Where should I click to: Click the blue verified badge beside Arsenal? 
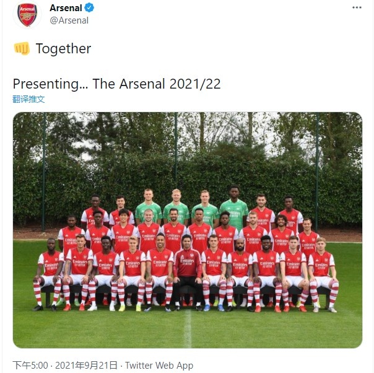coord(89,8)
